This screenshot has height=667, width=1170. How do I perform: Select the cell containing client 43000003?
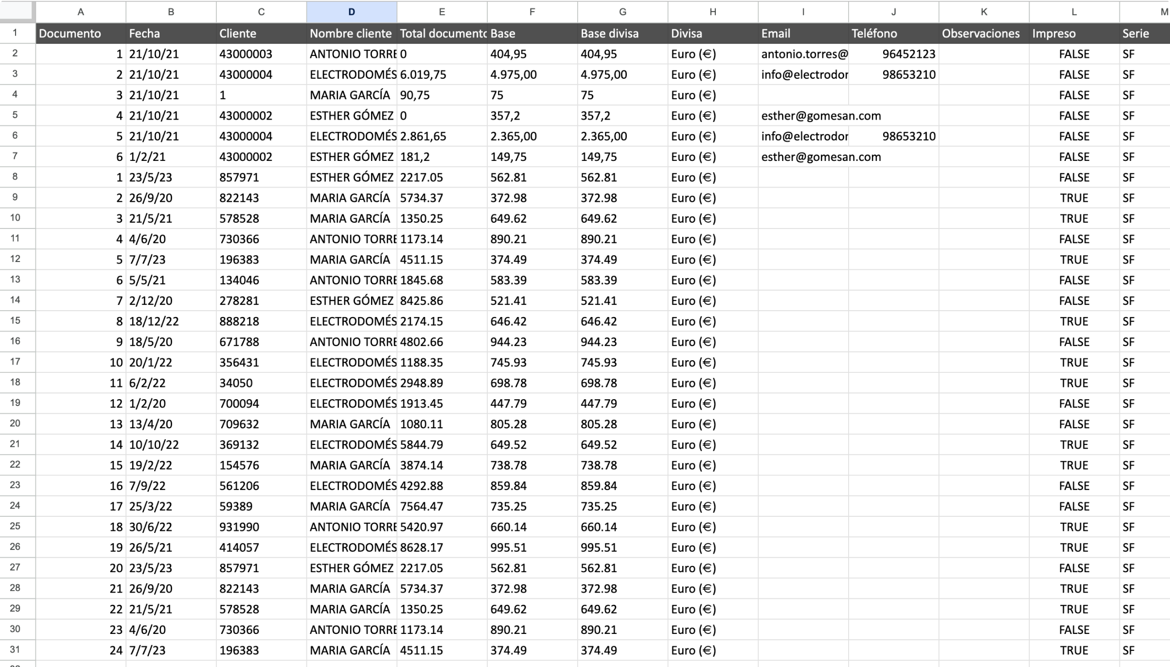coord(261,54)
